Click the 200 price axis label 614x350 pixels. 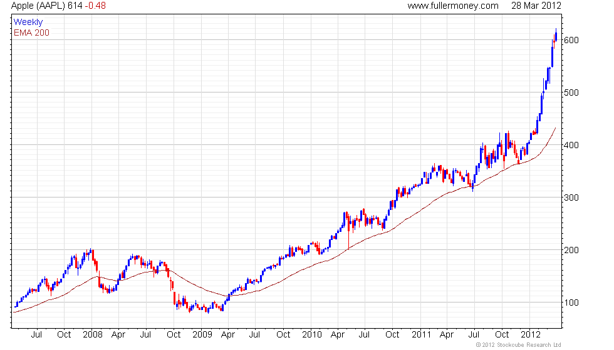point(571,250)
